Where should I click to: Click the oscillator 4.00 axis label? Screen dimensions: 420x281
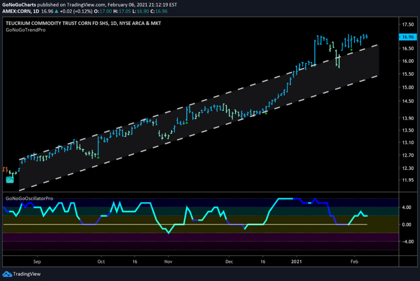406,207
